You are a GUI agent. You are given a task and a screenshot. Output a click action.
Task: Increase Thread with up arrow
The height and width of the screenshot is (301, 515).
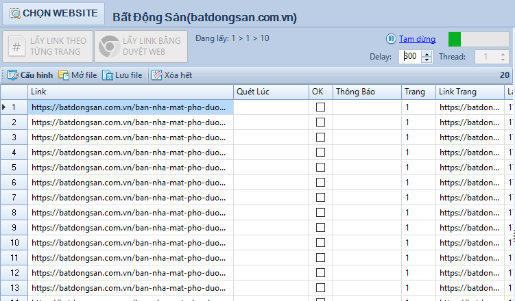point(503,54)
